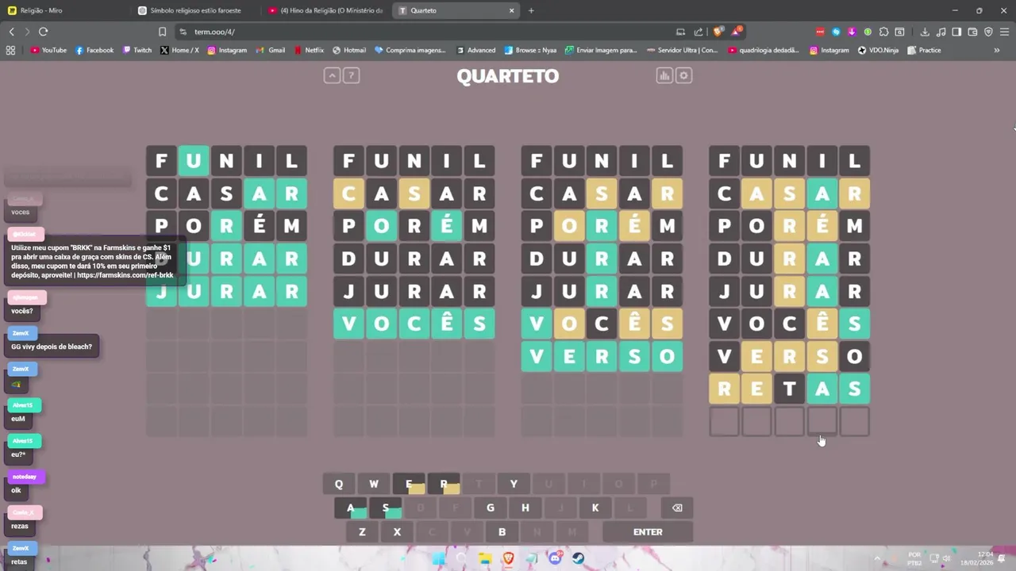Click the QUARTETO game title

click(x=508, y=76)
